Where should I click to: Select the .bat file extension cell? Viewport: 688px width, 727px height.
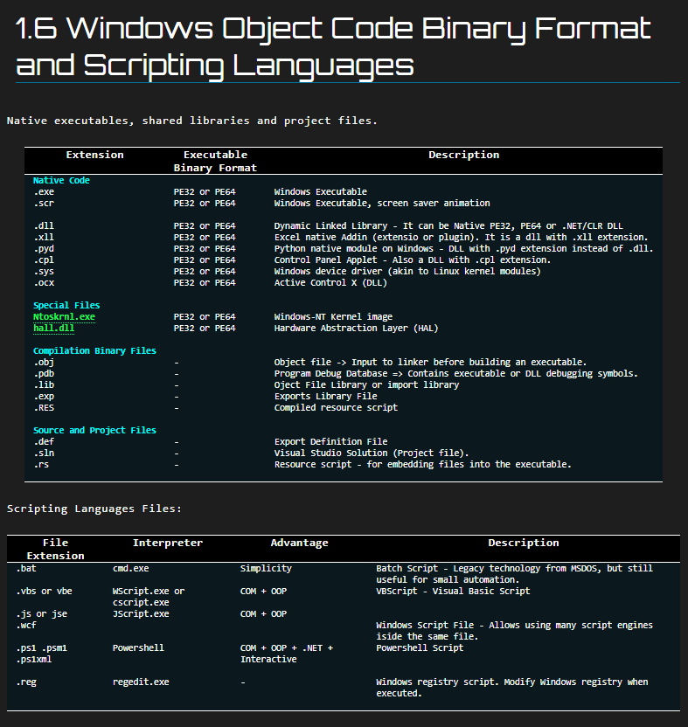click(x=26, y=569)
